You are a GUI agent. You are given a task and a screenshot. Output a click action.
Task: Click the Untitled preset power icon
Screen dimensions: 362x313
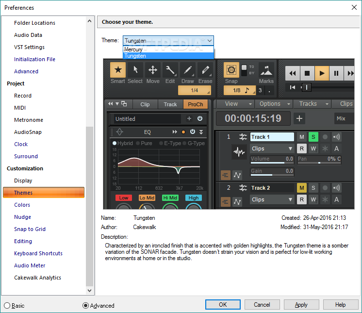tap(200, 118)
